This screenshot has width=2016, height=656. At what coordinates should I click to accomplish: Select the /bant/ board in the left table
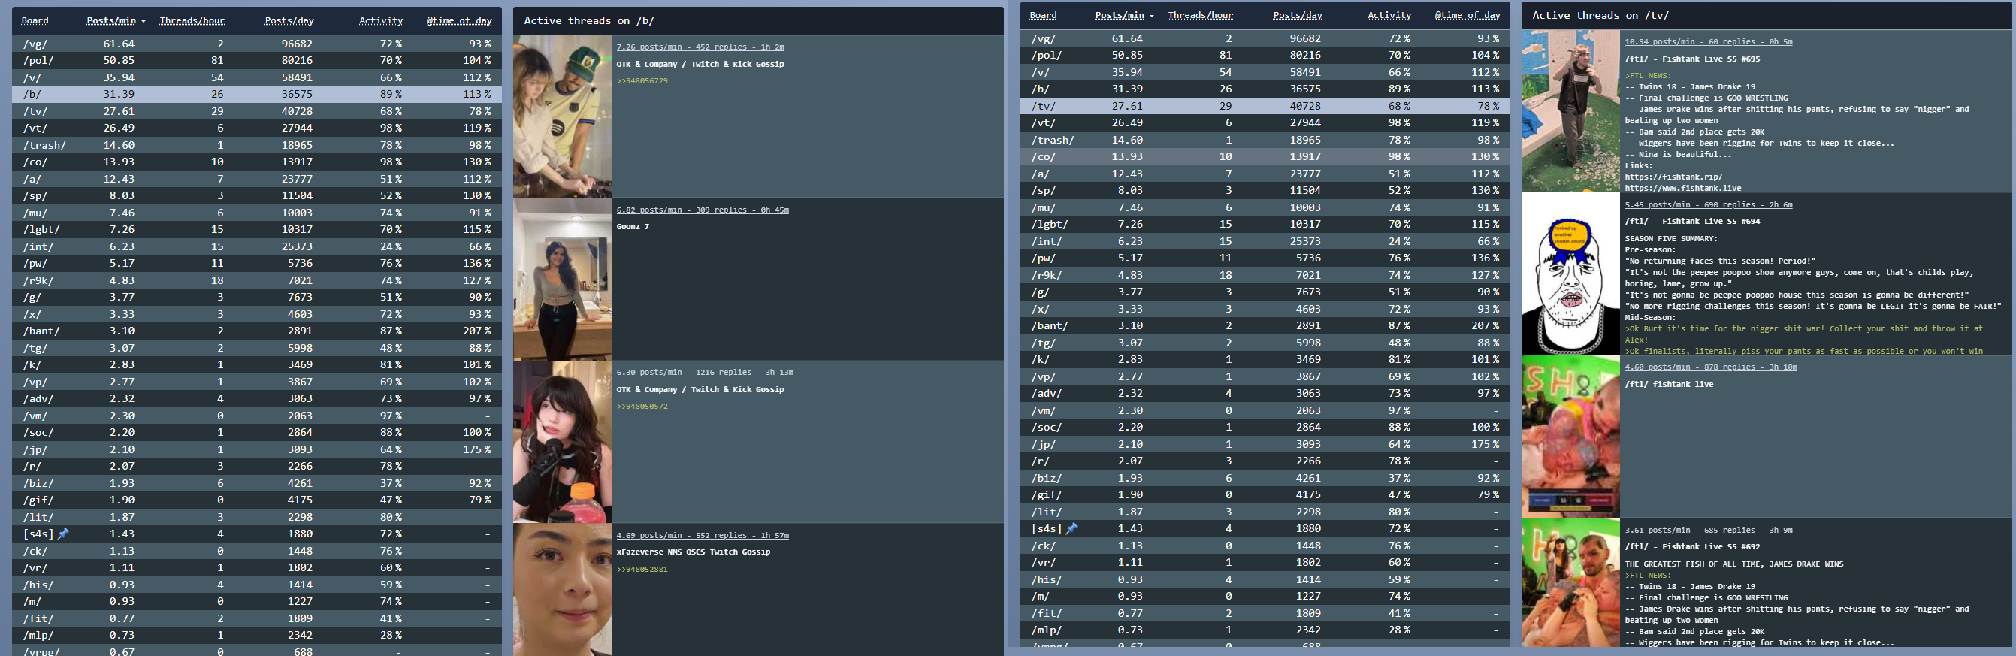257,331
